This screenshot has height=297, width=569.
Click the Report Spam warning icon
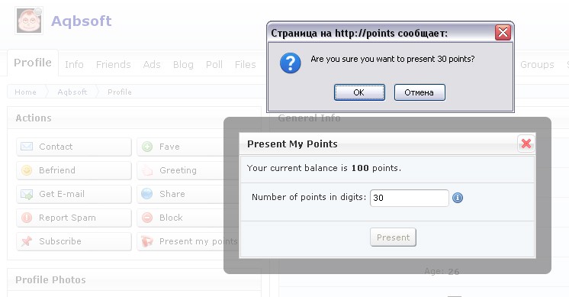pyautogui.click(x=27, y=218)
